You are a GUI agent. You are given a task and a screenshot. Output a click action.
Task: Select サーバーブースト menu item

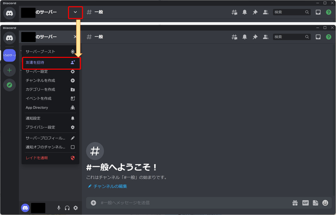click(x=50, y=52)
